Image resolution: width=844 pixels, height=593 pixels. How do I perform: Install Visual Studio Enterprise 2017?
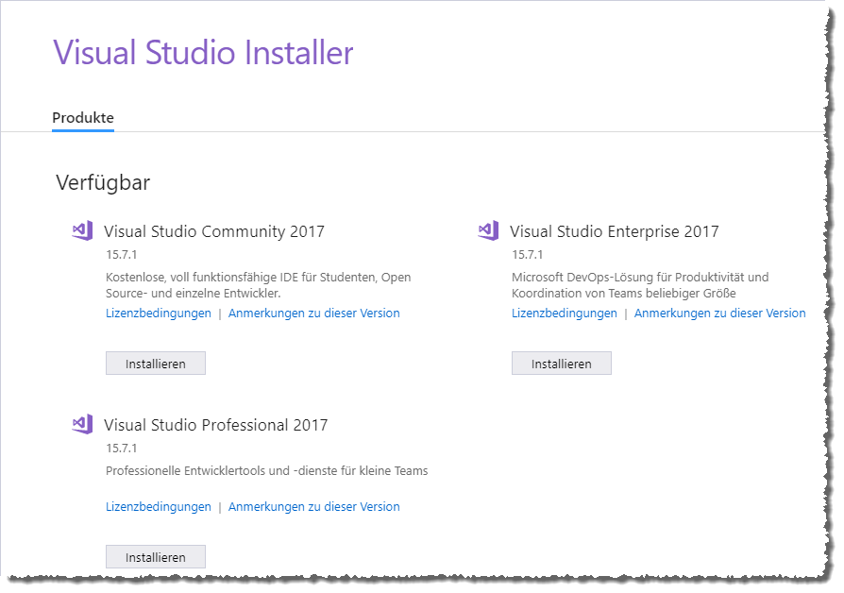point(561,363)
